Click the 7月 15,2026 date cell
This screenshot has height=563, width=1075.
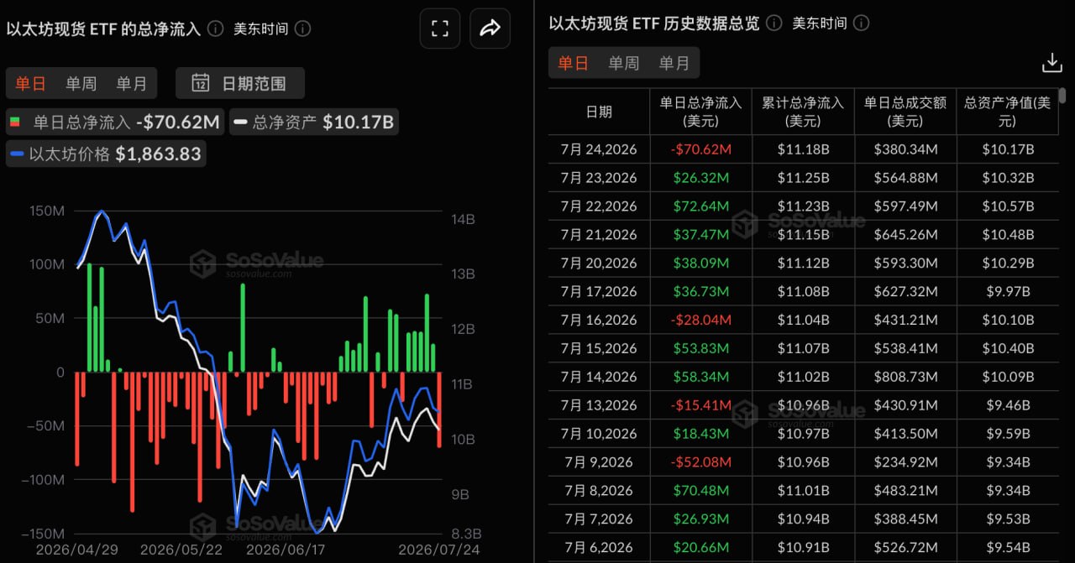coord(599,348)
